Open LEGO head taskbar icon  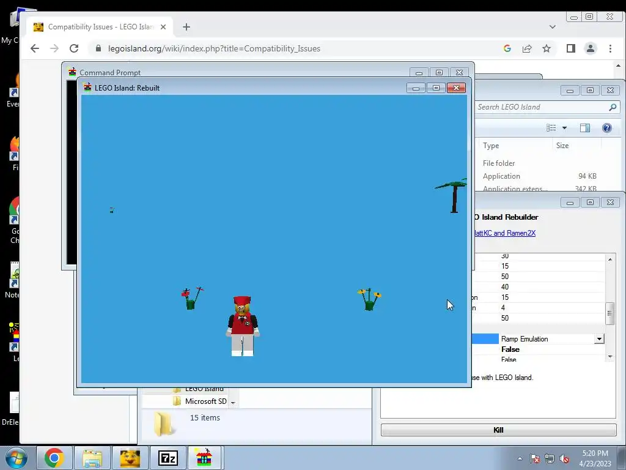pyautogui.click(x=130, y=458)
